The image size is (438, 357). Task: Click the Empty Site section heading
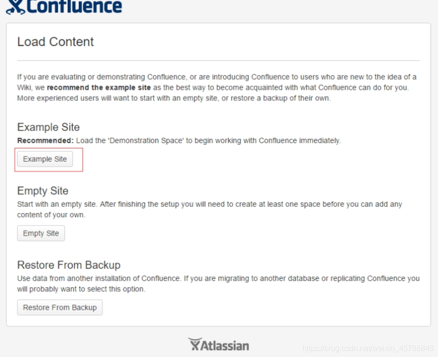point(43,191)
